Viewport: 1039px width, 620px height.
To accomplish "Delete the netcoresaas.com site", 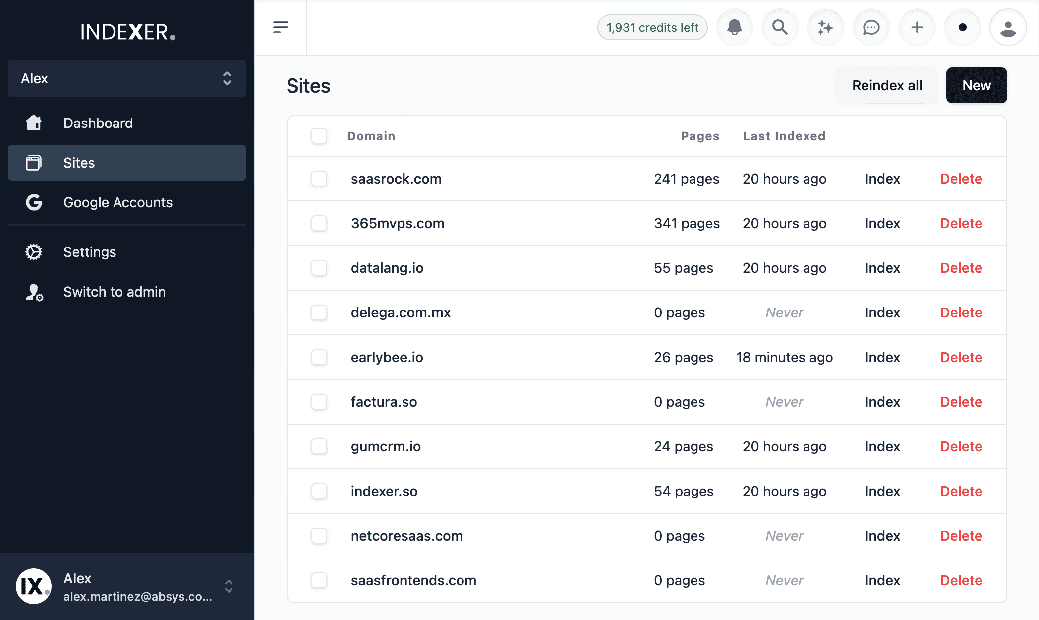I will pyautogui.click(x=961, y=536).
